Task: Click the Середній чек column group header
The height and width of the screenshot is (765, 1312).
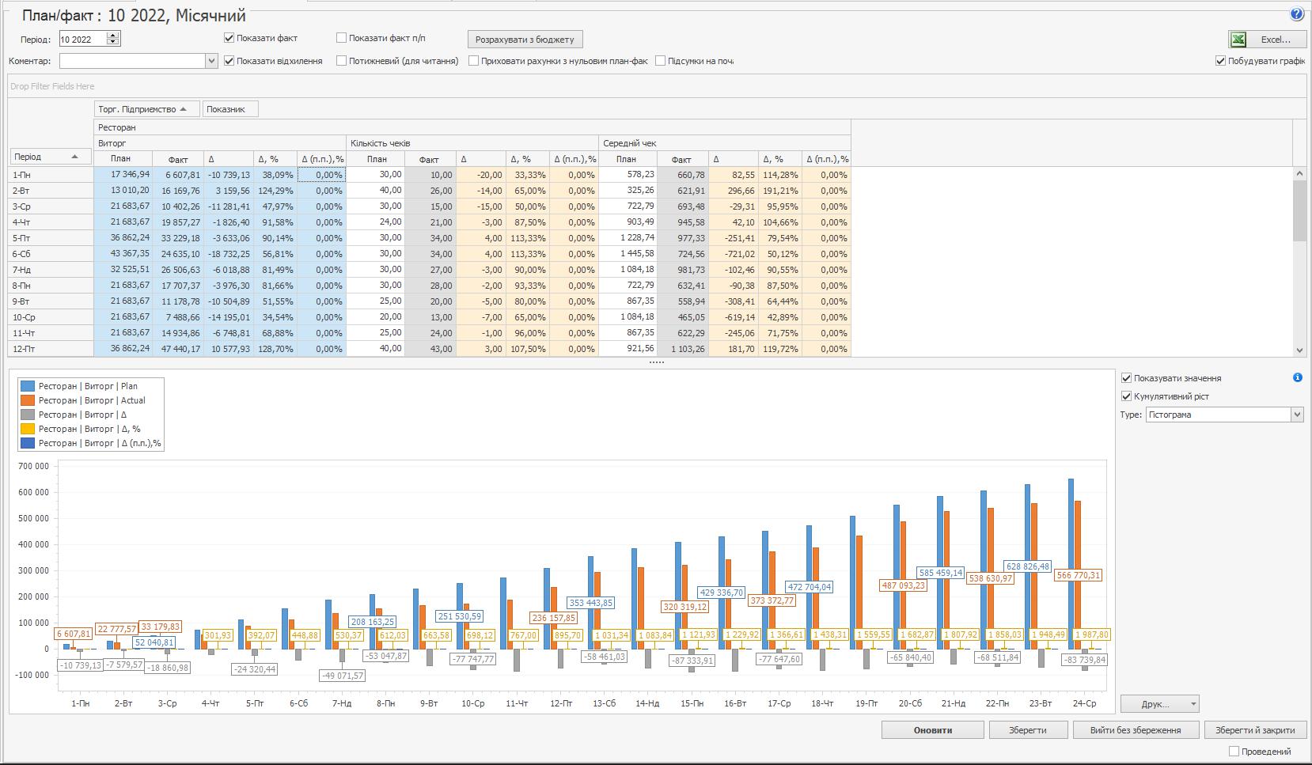Action: pyautogui.click(x=630, y=143)
